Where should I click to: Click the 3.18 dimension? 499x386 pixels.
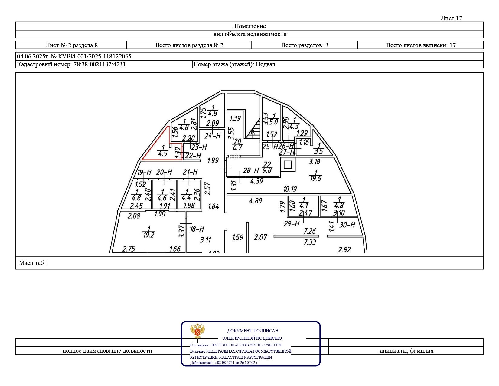315,162
